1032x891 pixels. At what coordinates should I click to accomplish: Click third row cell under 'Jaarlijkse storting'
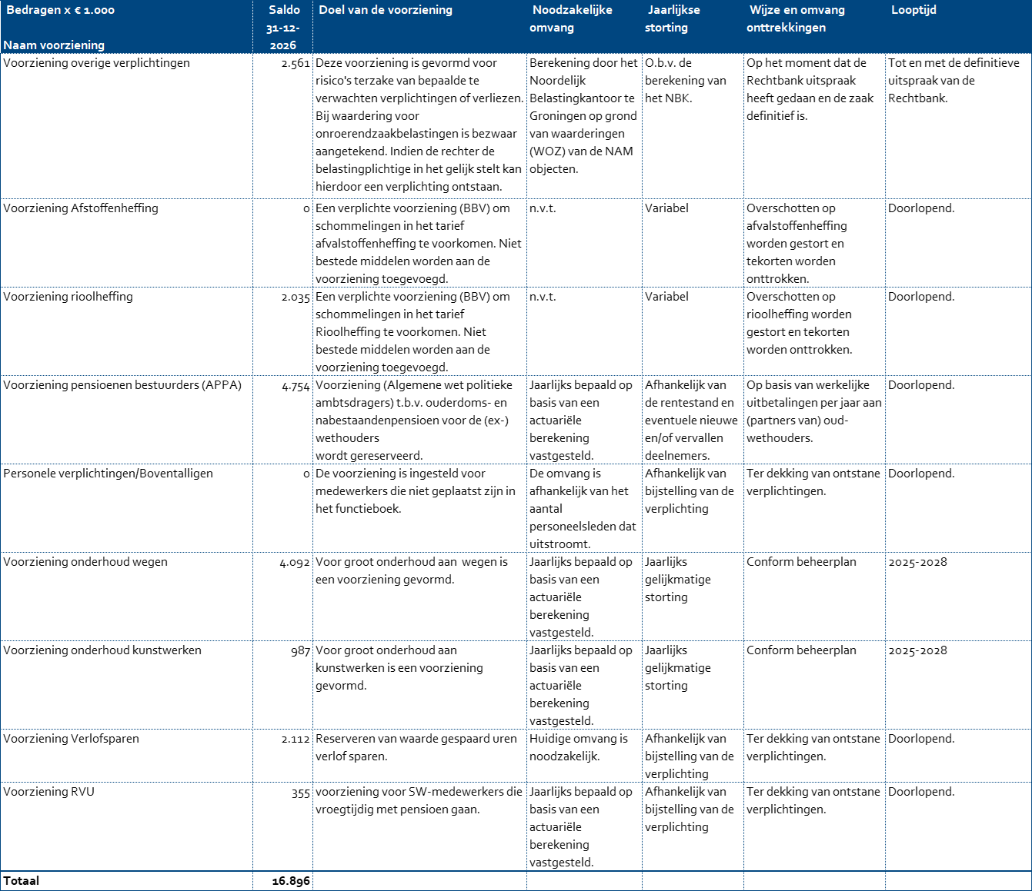point(693,331)
